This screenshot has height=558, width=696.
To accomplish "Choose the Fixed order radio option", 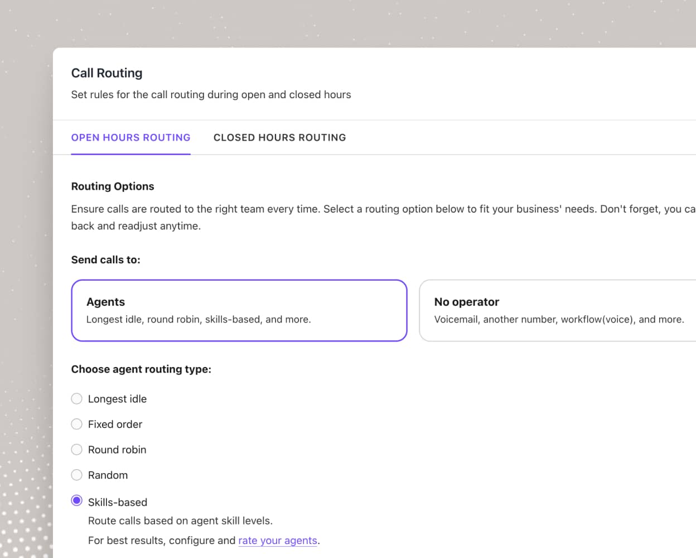I will click(77, 424).
